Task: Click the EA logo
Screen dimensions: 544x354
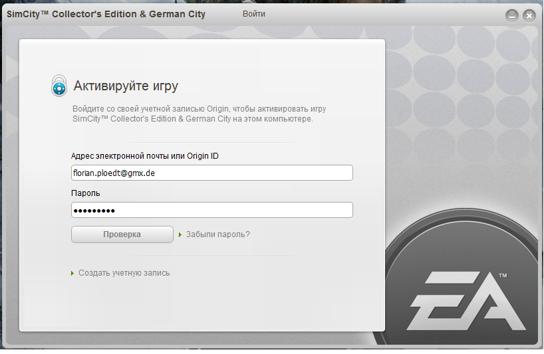Action: (x=466, y=300)
